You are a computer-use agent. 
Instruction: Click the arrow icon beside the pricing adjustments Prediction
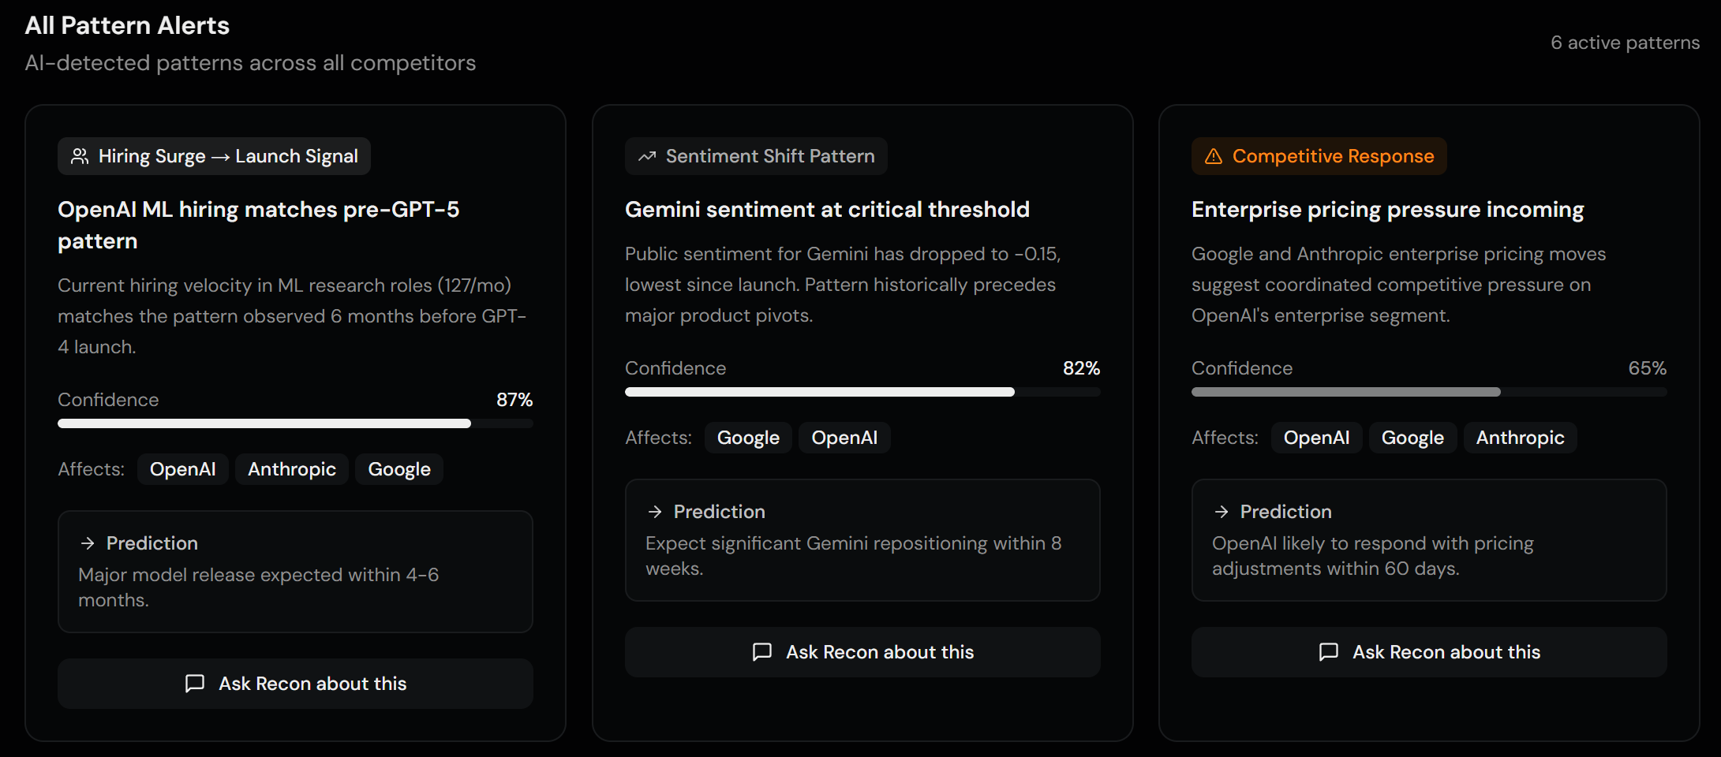pos(1222,512)
